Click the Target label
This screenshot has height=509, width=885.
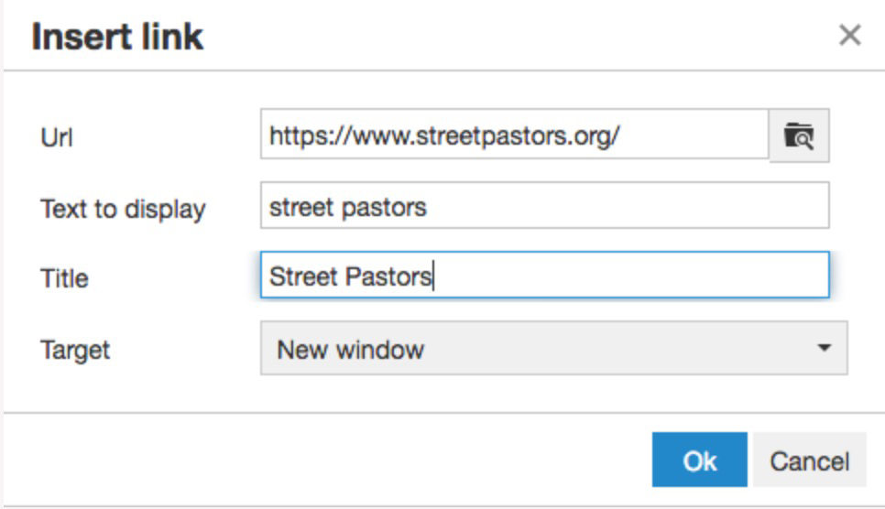tap(75, 351)
